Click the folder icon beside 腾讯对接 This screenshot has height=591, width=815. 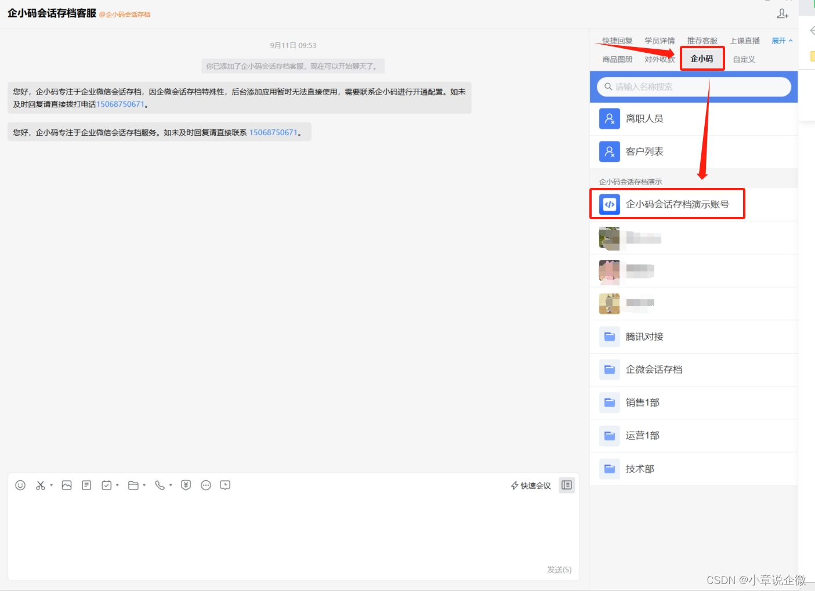click(x=609, y=337)
